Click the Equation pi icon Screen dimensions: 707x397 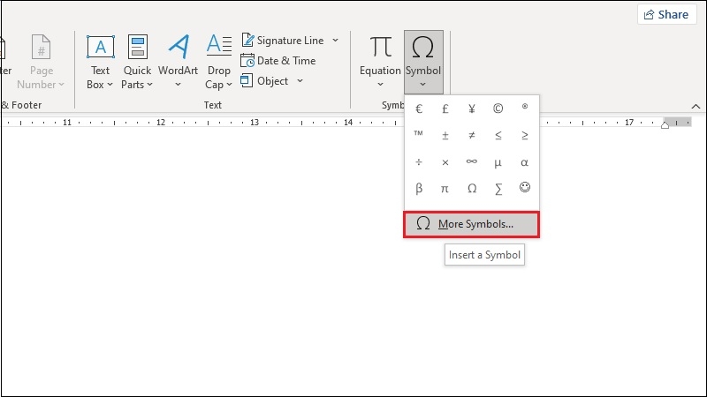(380, 47)
